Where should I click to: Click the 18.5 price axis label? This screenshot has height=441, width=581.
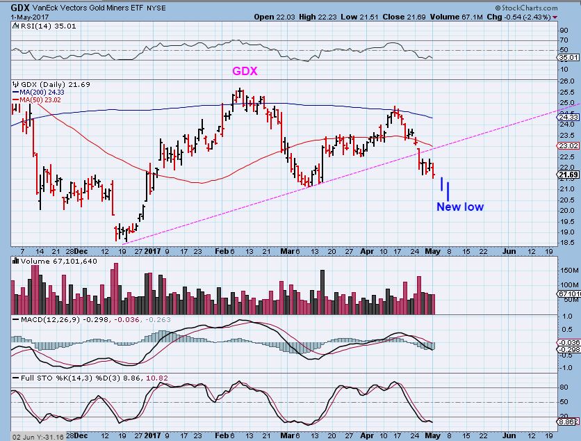567,243
